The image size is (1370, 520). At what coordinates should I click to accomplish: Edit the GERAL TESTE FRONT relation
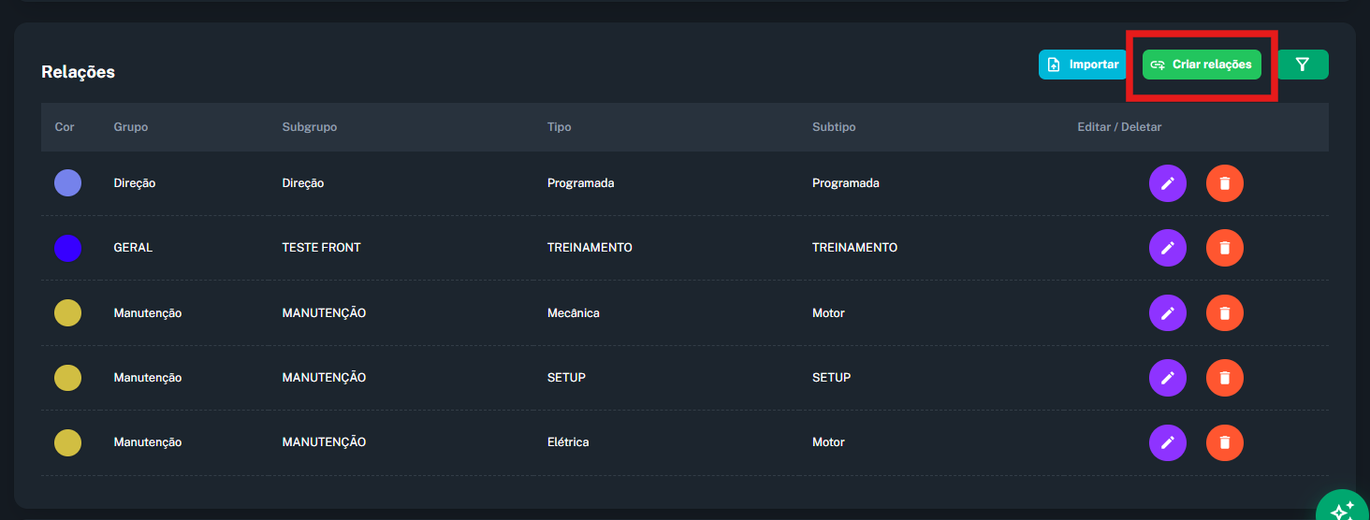pos(1167,248)
